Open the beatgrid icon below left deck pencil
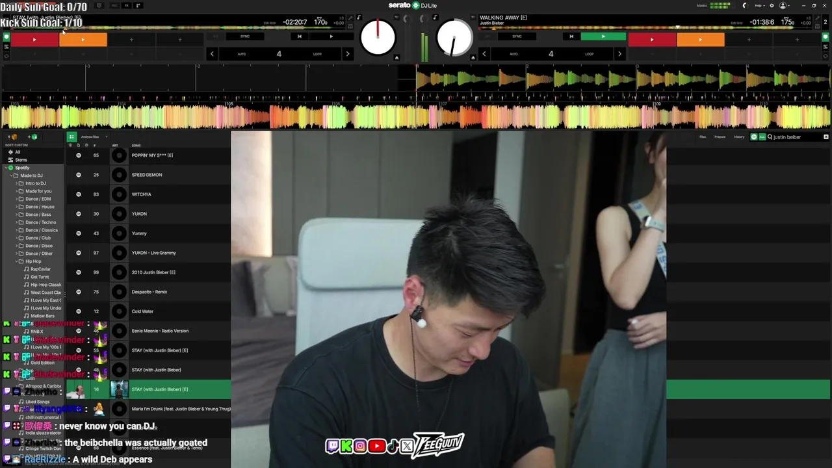This screenshot has height=468, width=832. pos(350,25)
